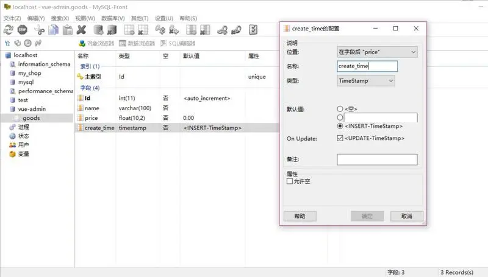Switch to the 数据浏览器 data browser tab

pyautogui.click(x=137, y=43)
